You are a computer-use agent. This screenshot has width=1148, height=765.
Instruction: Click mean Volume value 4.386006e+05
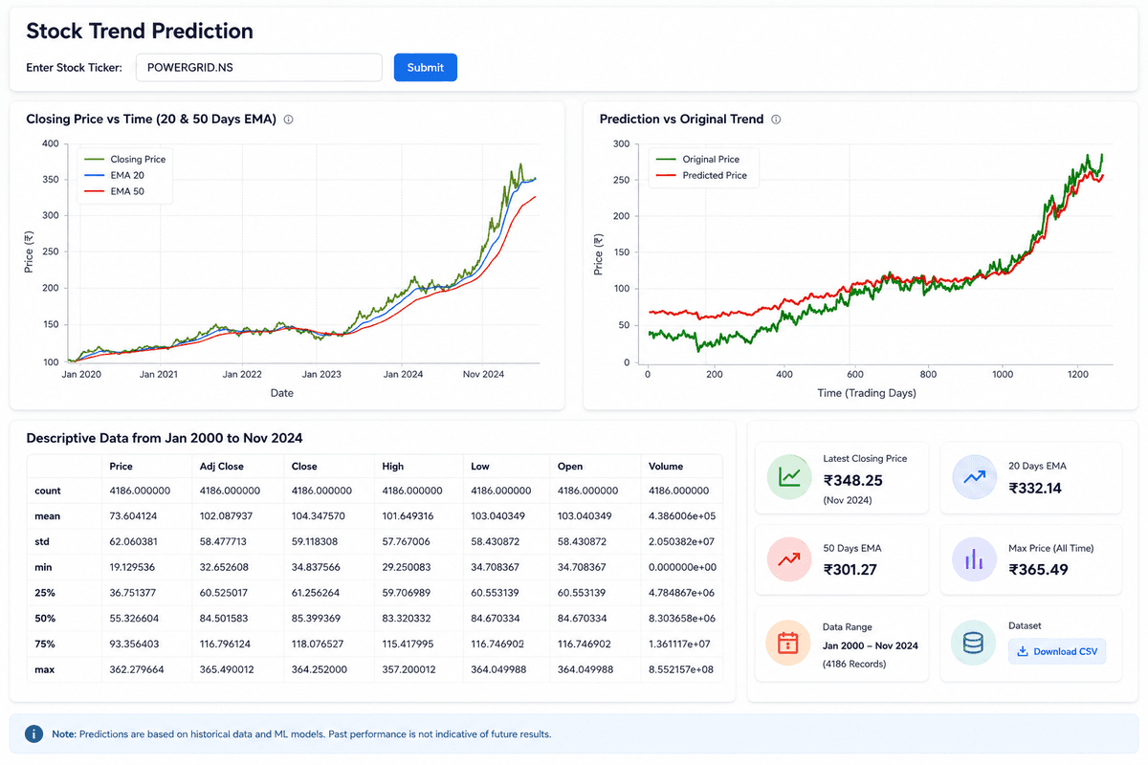681,516
